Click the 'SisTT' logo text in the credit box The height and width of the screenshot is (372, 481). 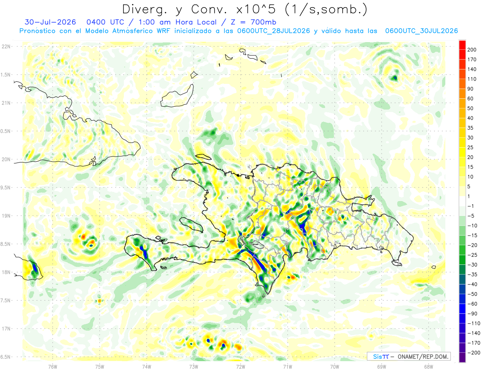(381, 356)
